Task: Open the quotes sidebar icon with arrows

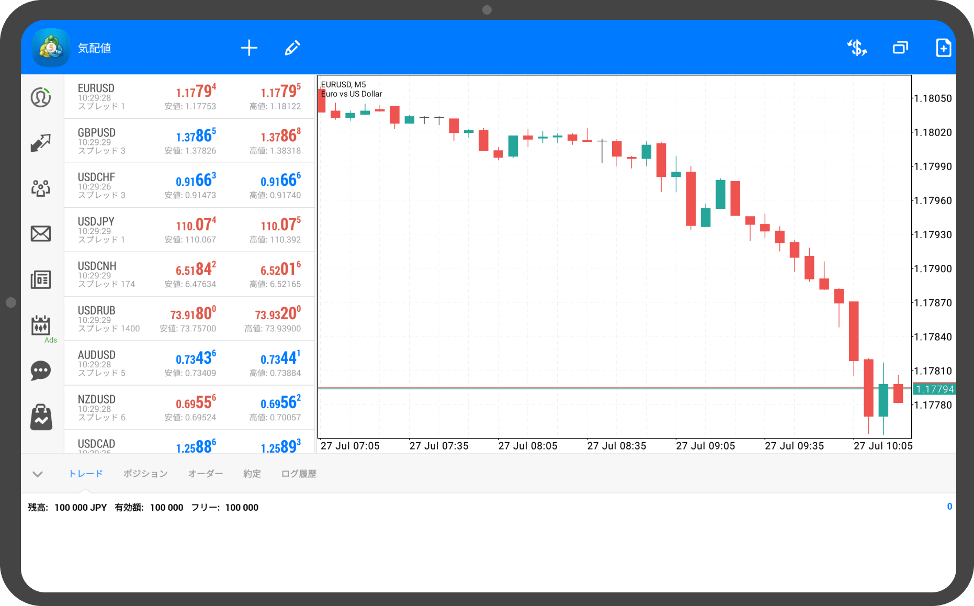Action: click(41, 142)
